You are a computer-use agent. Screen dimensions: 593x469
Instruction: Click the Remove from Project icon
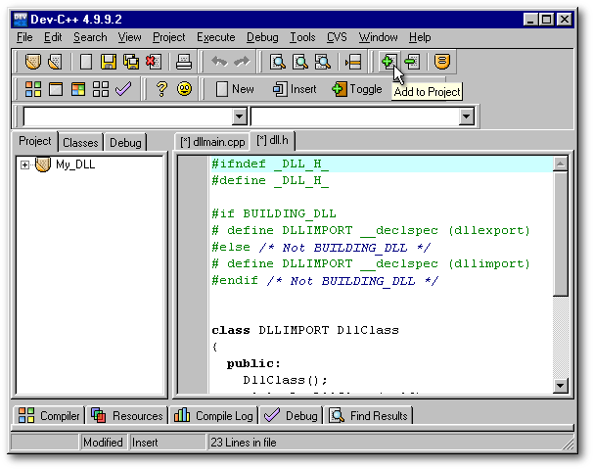coord(412,62)
